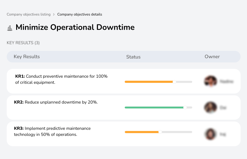247x159 pixels.
Task: Click the Owner column header
Action: click(212, 57)
